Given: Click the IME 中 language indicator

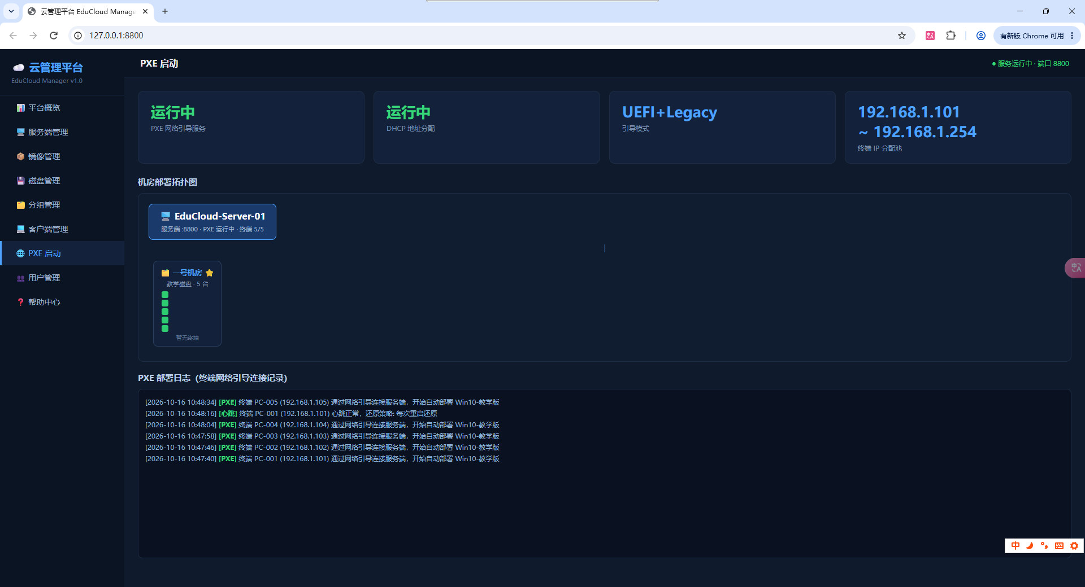Looking at the screenshot, I should pyautogui.click(x=1015, y=546).
